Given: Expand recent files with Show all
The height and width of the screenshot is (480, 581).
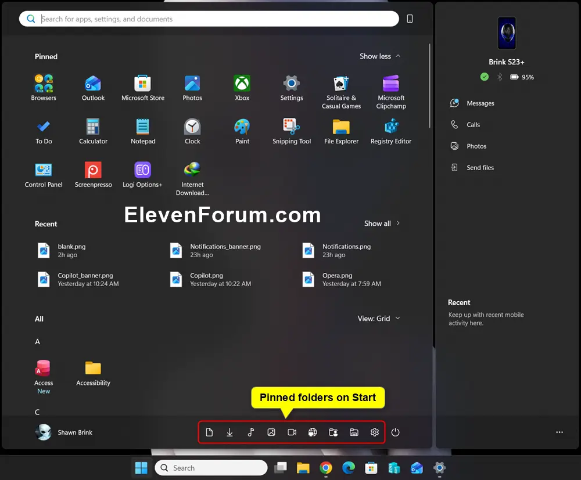Looking at the screenshot, I should [x=382, y=223].
